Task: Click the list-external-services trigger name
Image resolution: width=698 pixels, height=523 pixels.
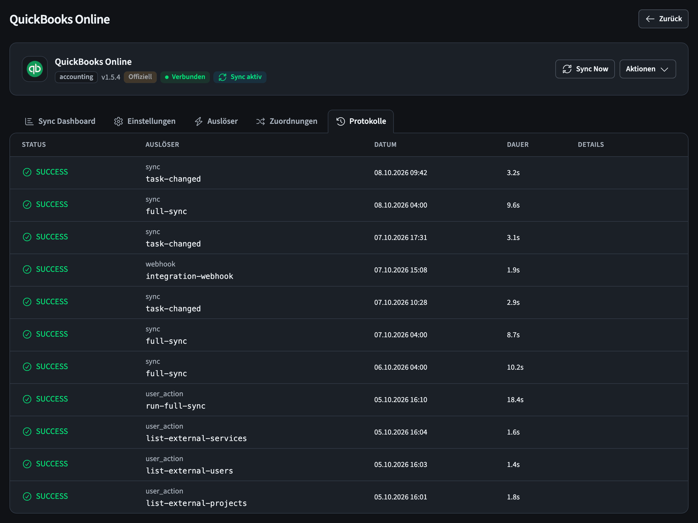Action: coord(196,438)
